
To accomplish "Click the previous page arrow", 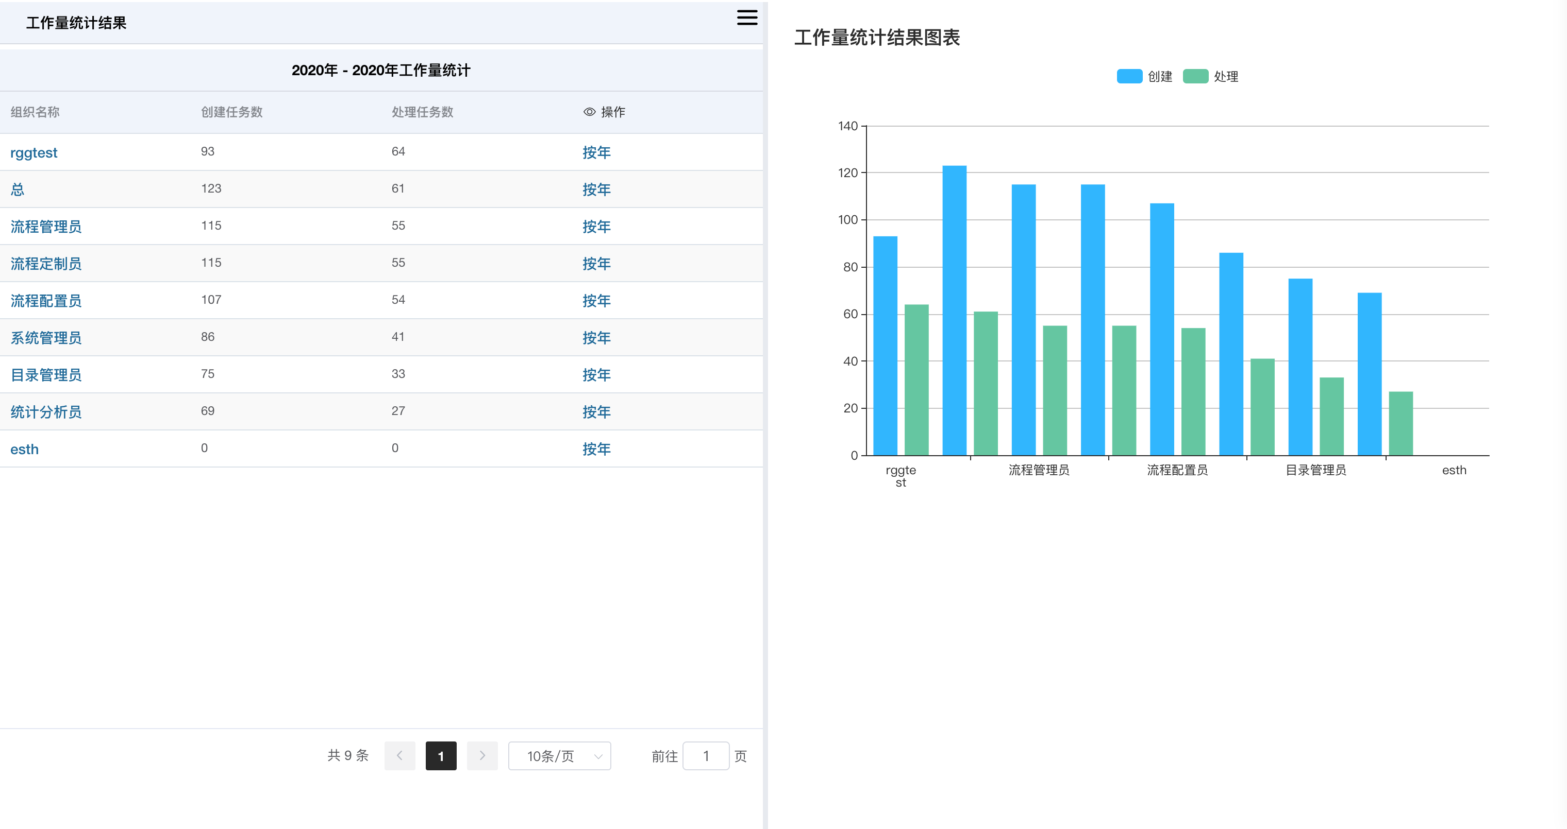I will click(x=399, y=755).
